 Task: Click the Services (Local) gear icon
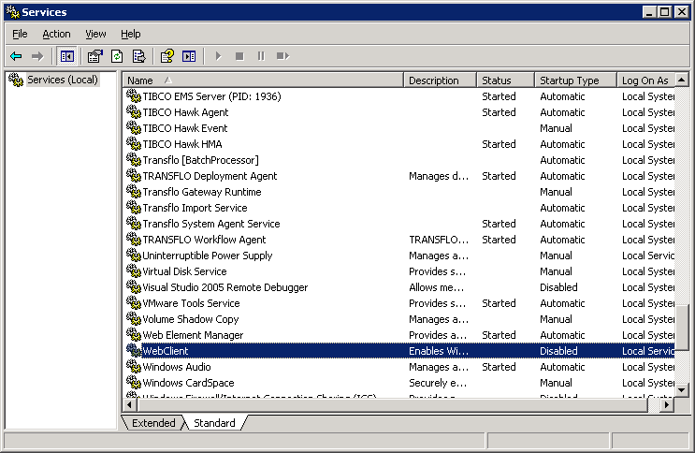click(16, 80)
